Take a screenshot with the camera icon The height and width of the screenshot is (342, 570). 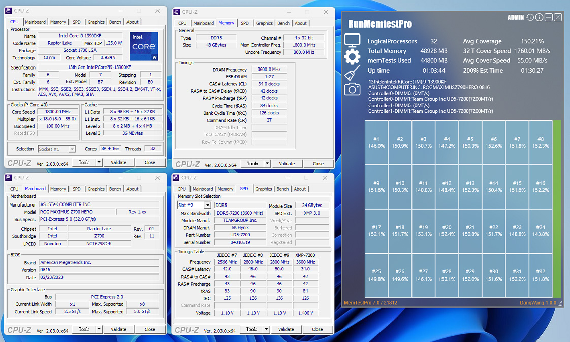[352, 90]
